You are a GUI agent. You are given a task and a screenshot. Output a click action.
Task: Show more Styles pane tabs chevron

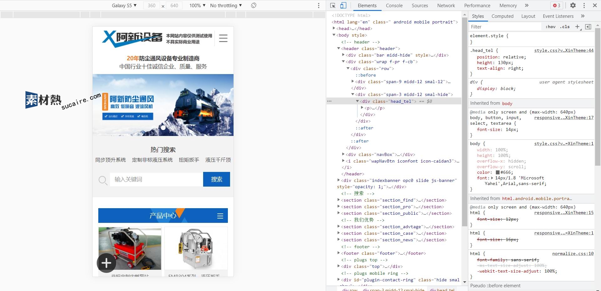583,16
